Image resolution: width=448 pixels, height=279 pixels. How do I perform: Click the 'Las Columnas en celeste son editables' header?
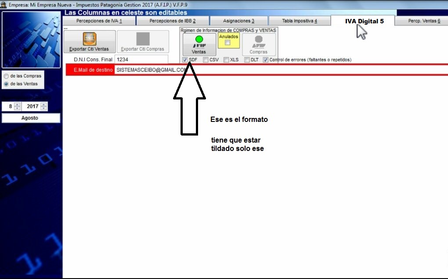126,13
